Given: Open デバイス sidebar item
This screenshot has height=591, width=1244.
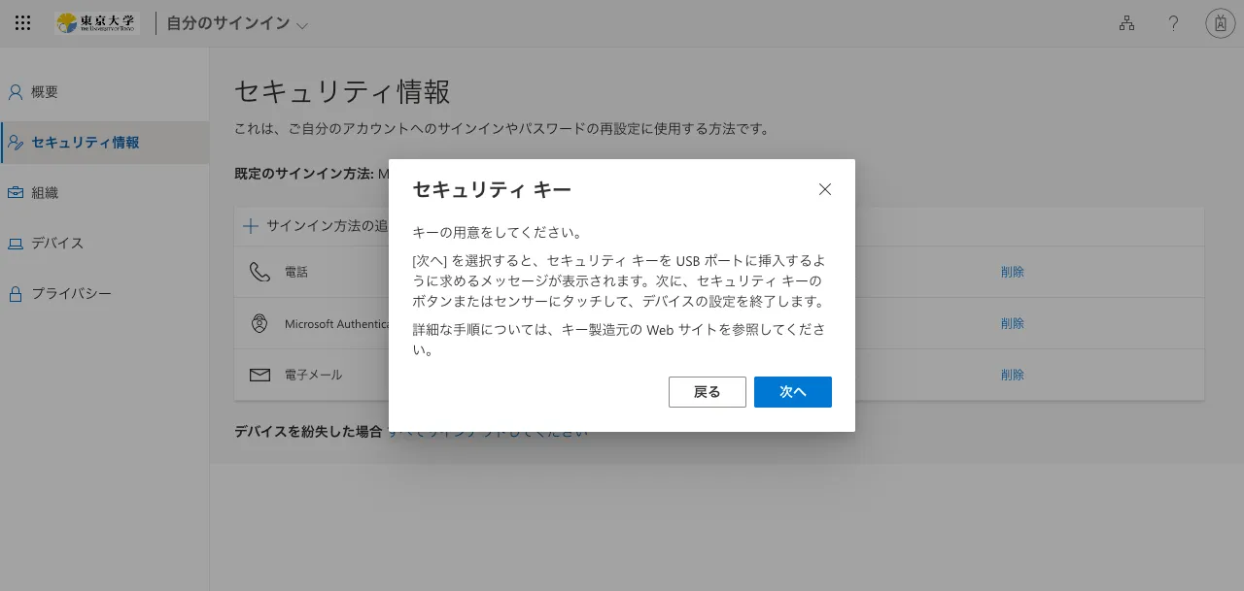Looking at the screenshot, I should coord(56,244).
